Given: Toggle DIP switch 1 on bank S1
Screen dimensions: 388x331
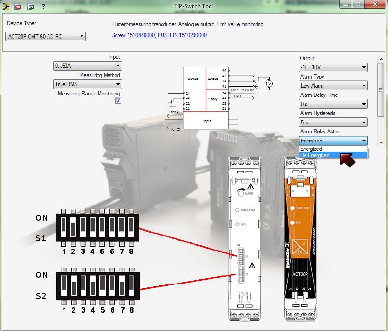Looking at the screenshot, I should (x=64, y=228).
